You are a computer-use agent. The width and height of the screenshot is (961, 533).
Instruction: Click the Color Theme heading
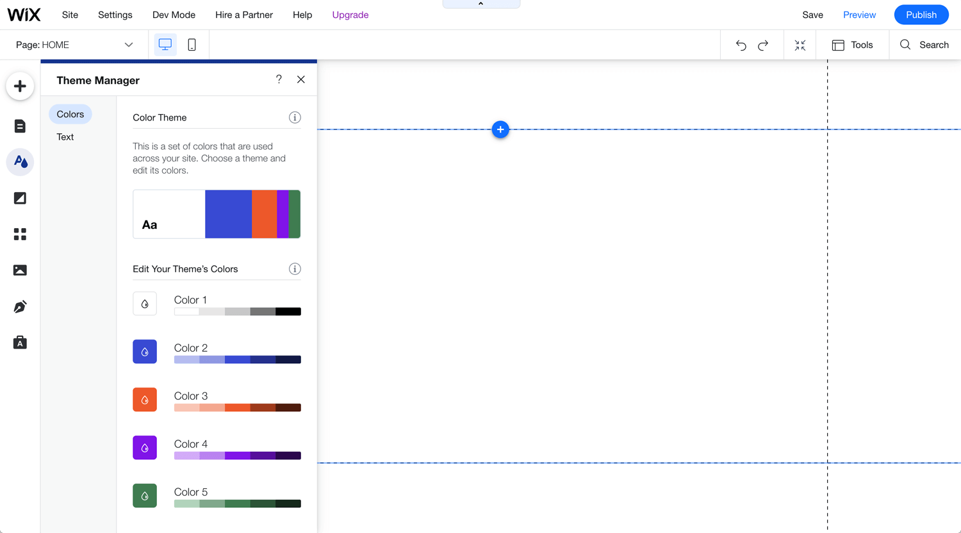coord(160,118)
